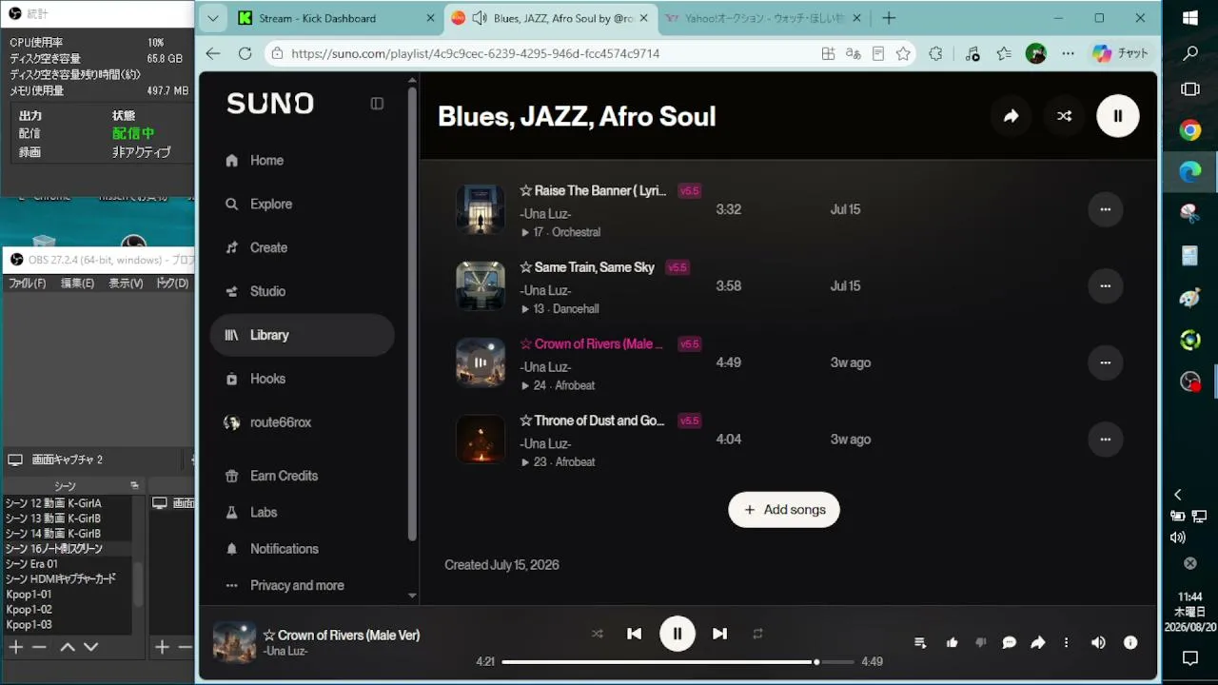Open the Library section

tap(302, 336)
